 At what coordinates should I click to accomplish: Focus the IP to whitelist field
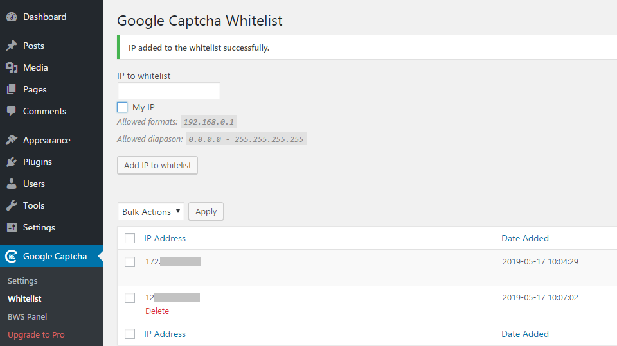click(169, 91)
